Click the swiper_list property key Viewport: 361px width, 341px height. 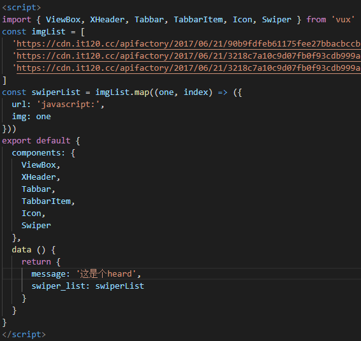coord(58,286)
